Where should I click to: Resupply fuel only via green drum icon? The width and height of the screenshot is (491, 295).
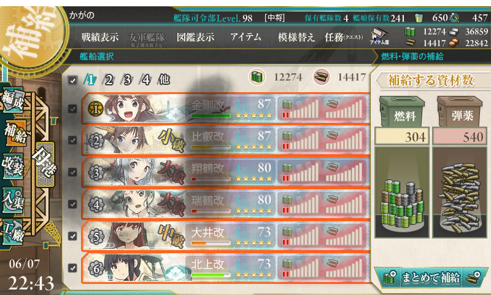point(390,278)
